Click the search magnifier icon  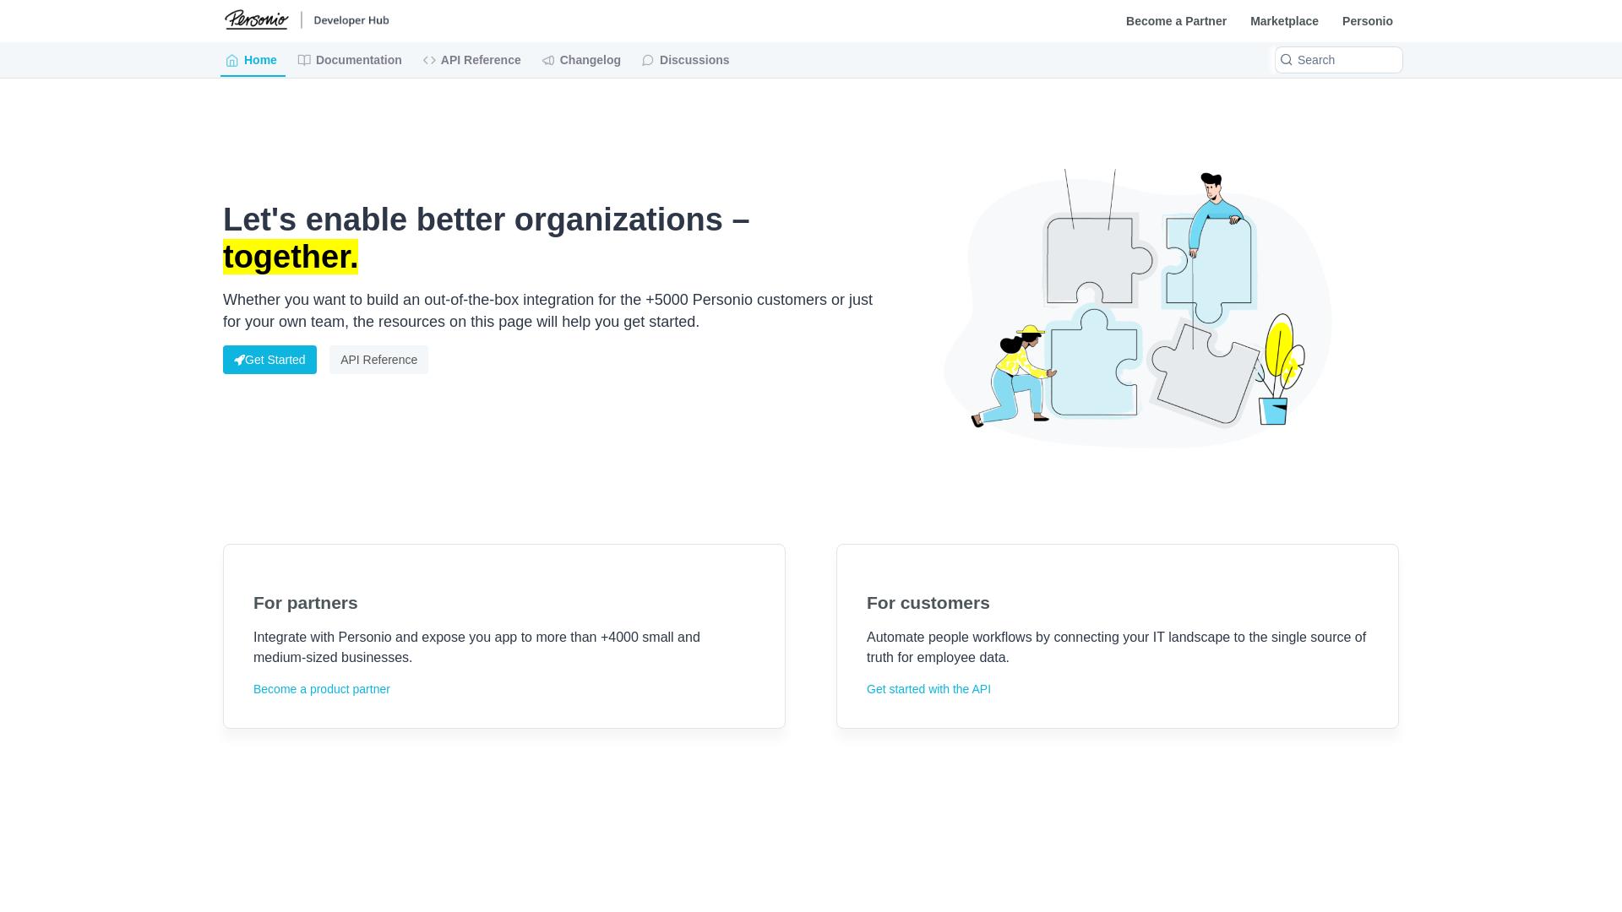click(1287, 60)
